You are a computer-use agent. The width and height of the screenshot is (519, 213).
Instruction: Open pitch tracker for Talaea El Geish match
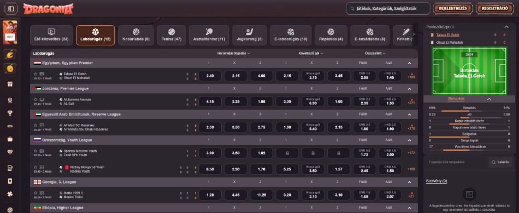click(x=42, y=74)
